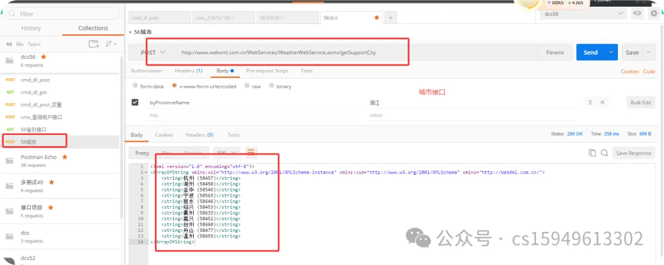Toggle the Postman Echo star
This screenshot has height=265, width=664.
click(x=65, y=157)
